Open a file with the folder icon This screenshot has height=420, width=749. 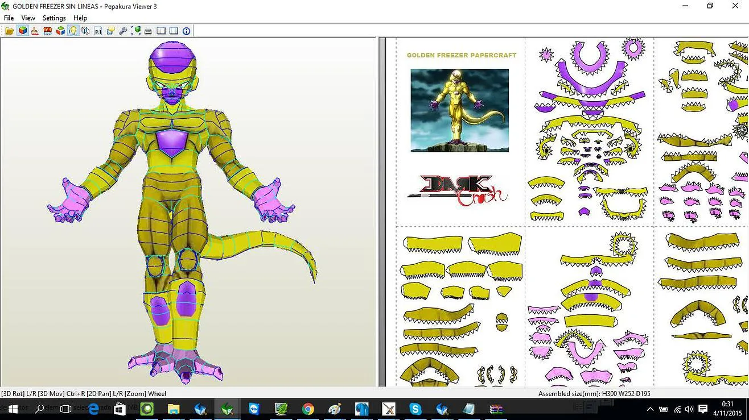click(x=10, y=31)
